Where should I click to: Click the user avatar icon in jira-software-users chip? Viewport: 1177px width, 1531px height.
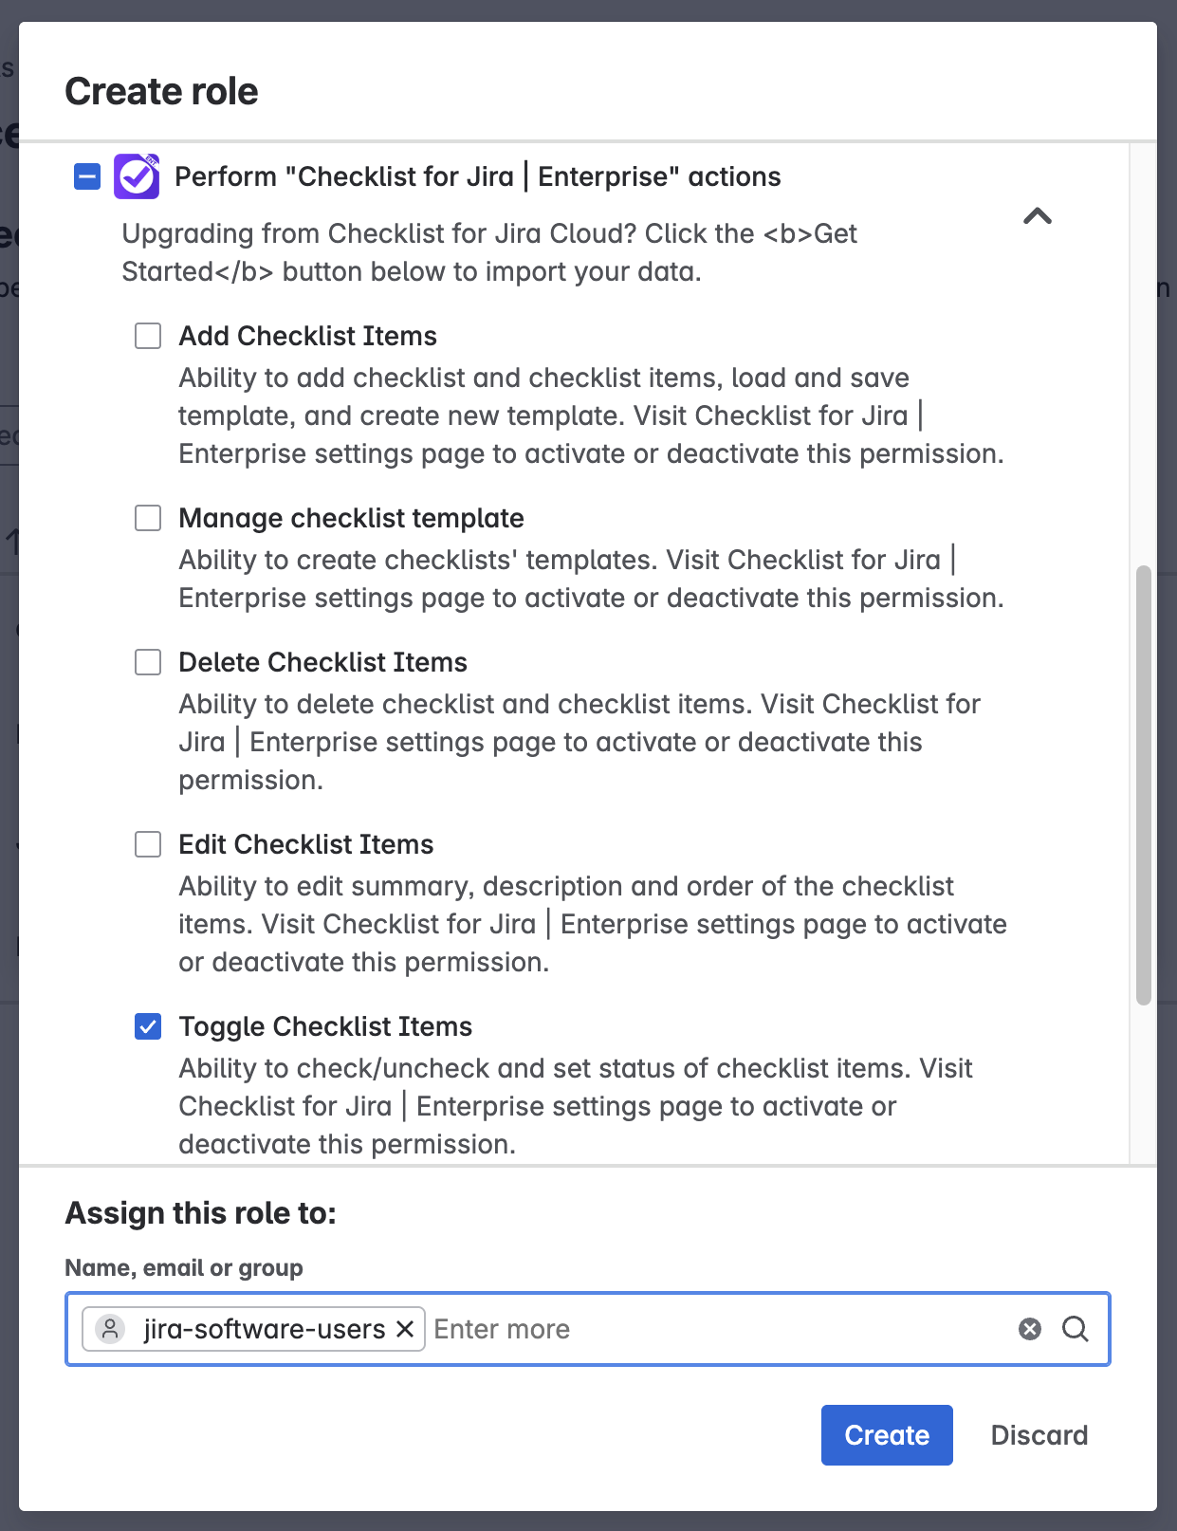pyautogui.click(x=111, y=1329)
